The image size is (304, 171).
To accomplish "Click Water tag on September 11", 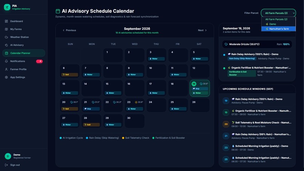I will click(x=178, y=74).
